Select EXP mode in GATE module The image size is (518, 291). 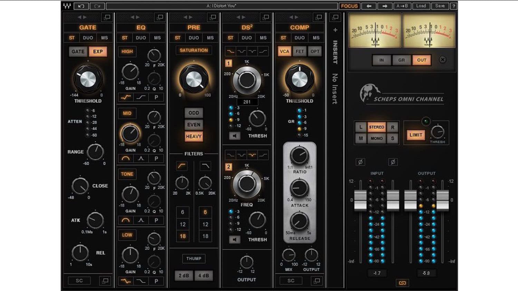coord(98,51)
